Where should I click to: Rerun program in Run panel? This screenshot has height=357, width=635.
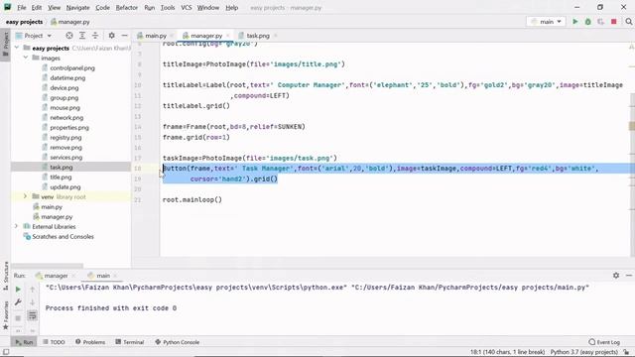tap(18, 290)
